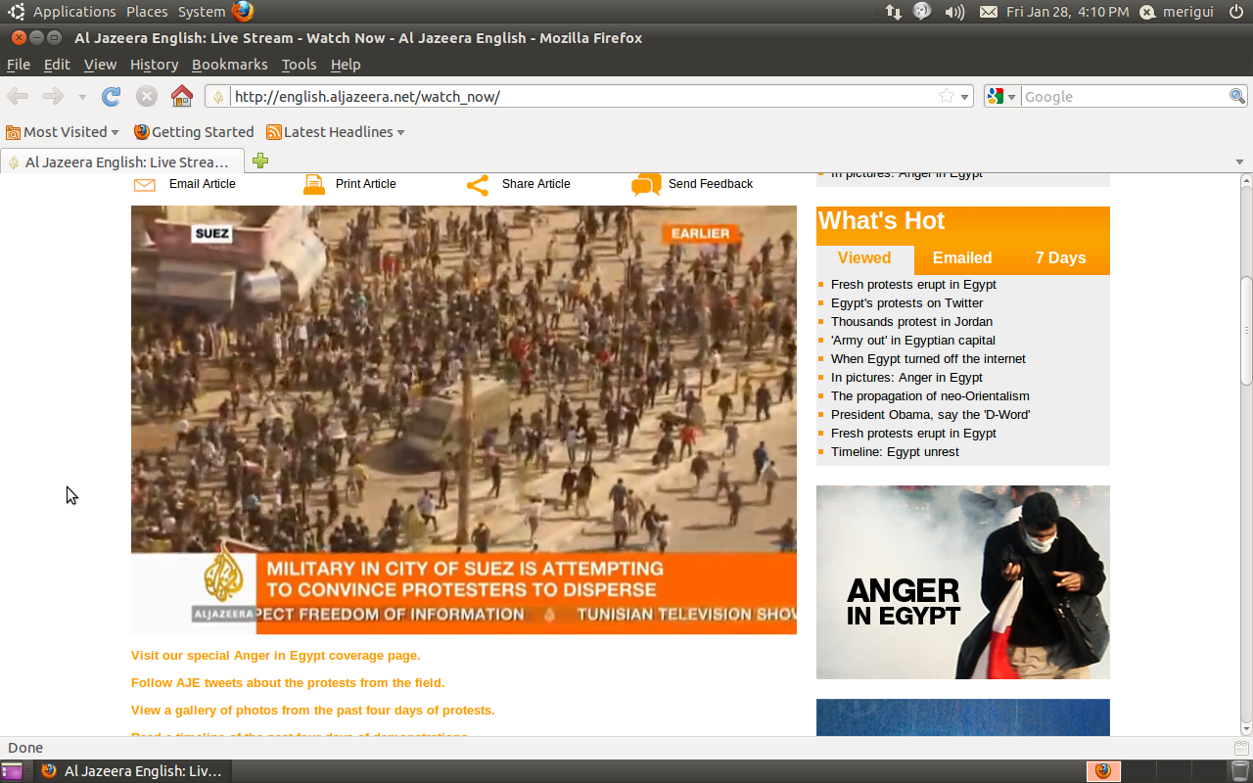The height and width of the screenshot is (783, 1253).
Task: Open 'Egypt's protests on Twitter' headline
Action: (x=906, y=303)
